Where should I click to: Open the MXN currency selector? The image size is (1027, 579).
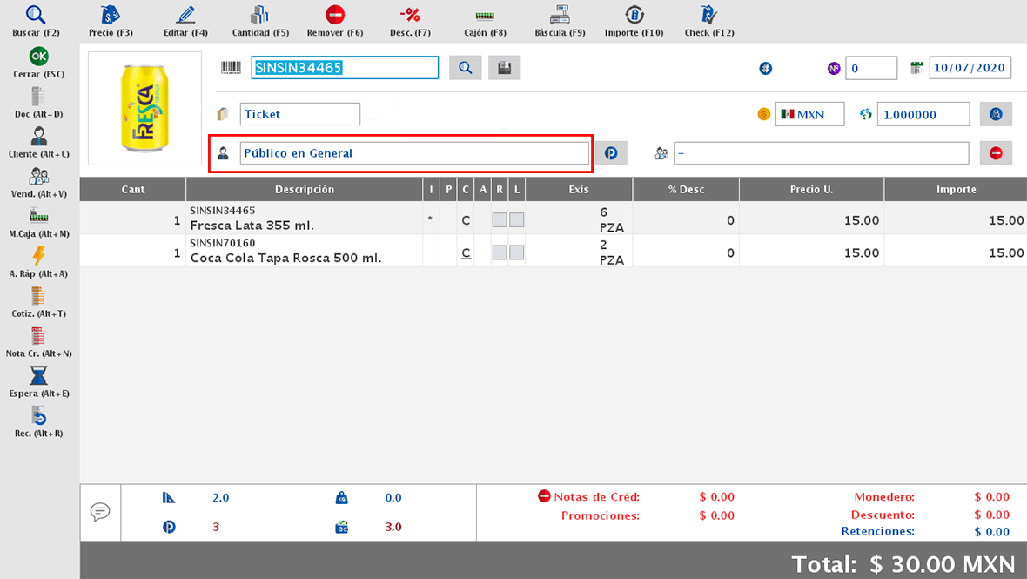tap(809, 114)
